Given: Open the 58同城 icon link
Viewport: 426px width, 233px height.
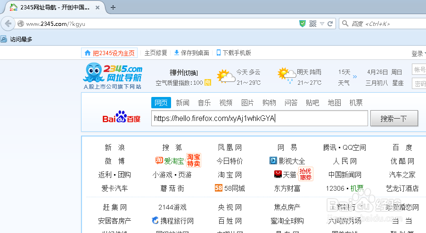Looking at the screenshot, I should [230, 188].
